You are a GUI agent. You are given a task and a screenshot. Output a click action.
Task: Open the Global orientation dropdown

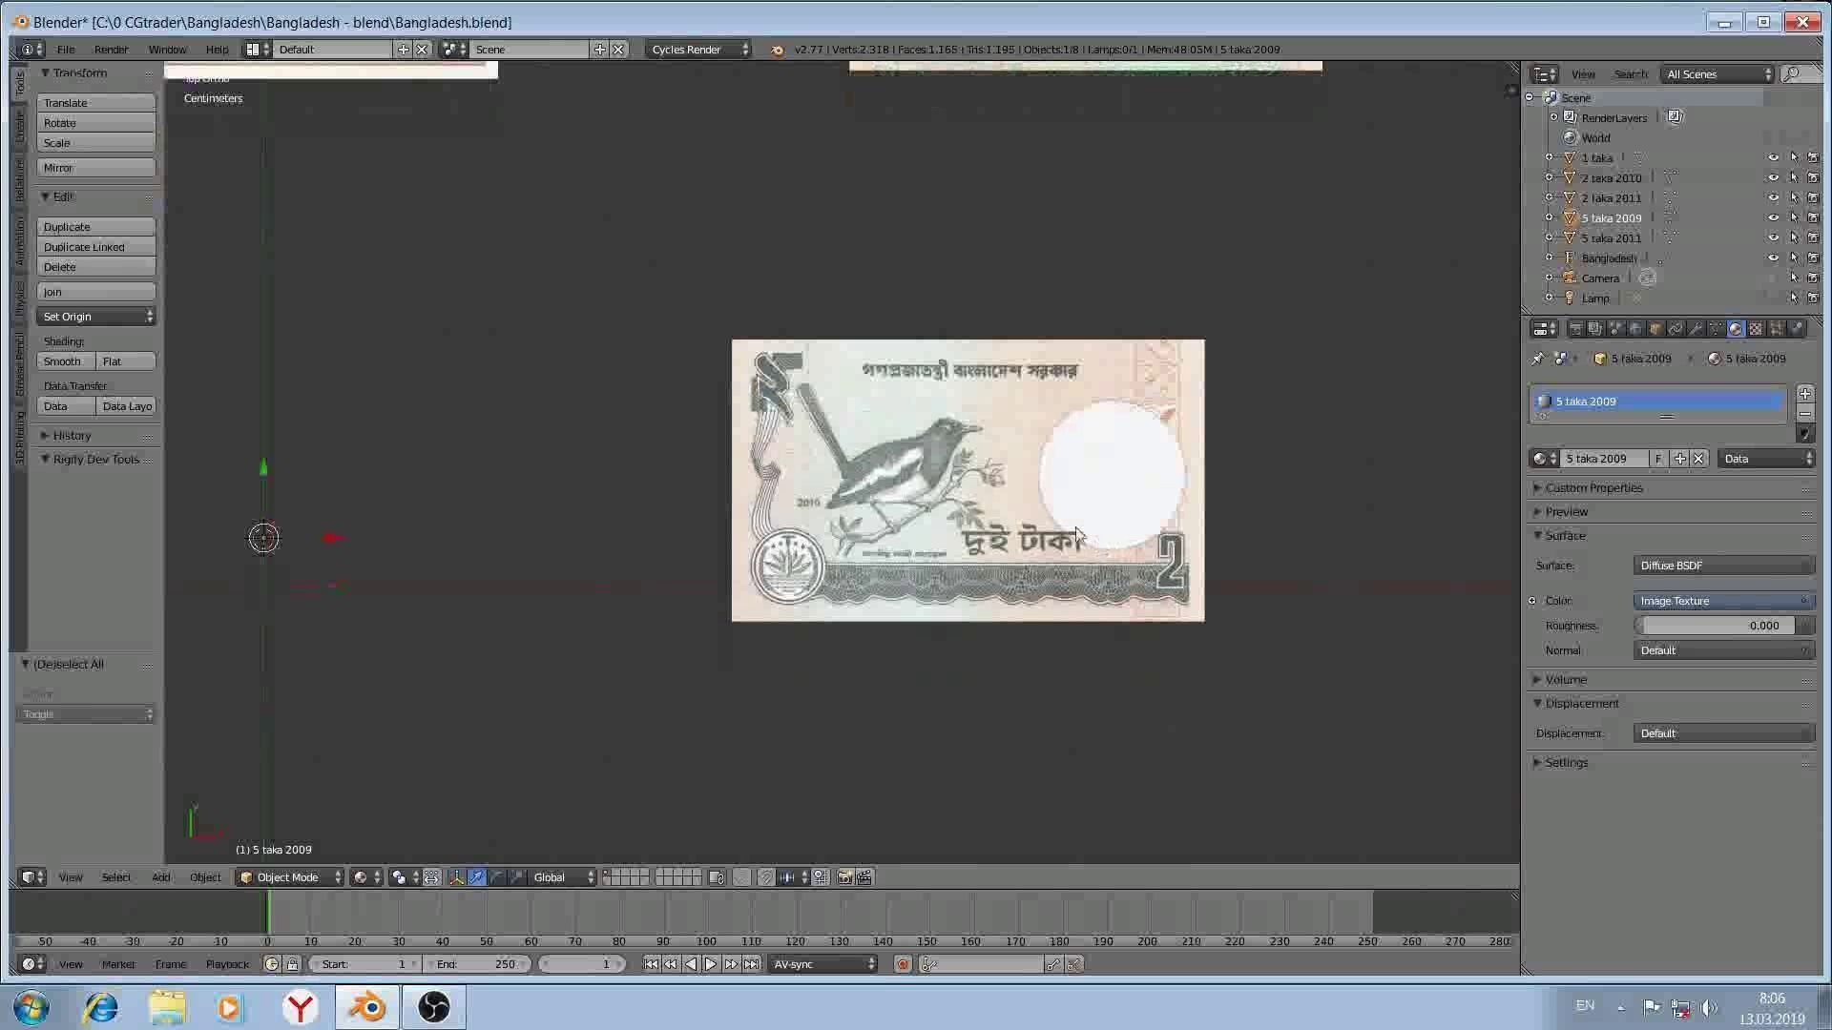[x=562, y=877]
